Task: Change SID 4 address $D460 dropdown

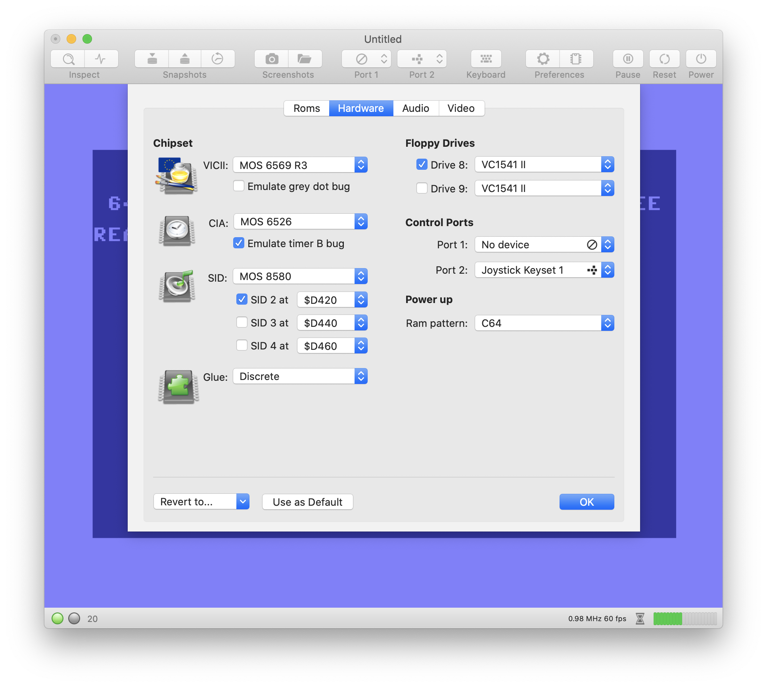Action: click(332, 346)
